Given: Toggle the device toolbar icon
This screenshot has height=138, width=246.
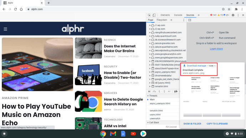Looking at the screenshot, I should 154,15.
